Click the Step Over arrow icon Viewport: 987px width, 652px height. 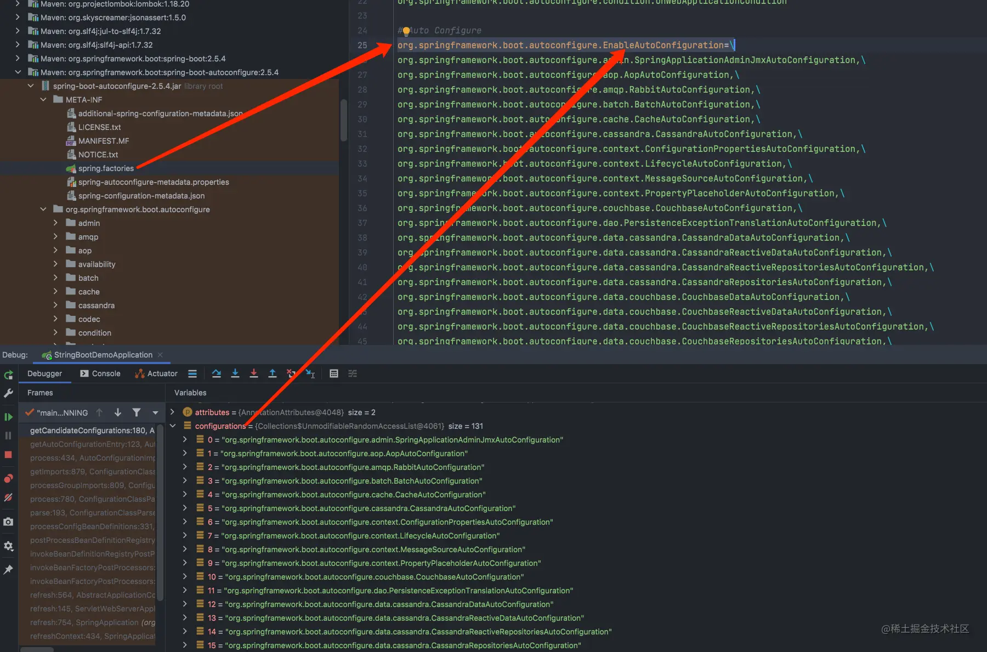(x=217, y=373)
